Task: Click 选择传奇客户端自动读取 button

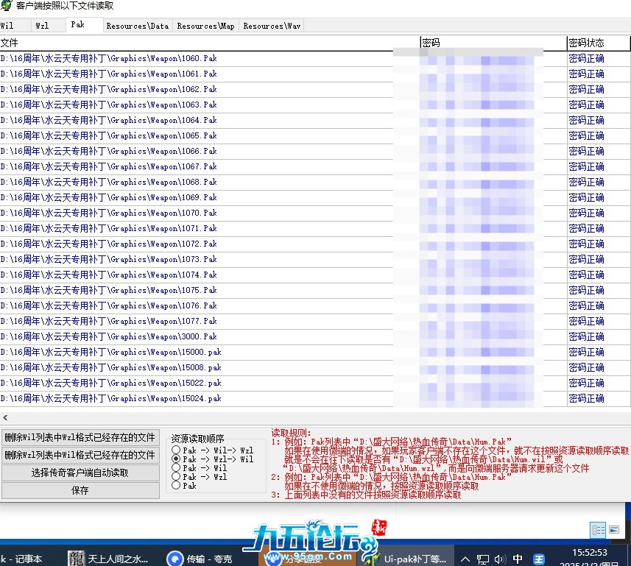Action: pos(80,473)
